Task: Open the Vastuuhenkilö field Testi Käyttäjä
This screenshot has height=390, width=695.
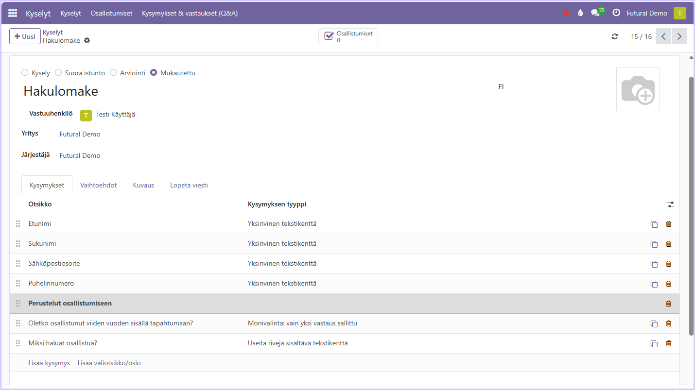Action: click(x=115, y=115)
